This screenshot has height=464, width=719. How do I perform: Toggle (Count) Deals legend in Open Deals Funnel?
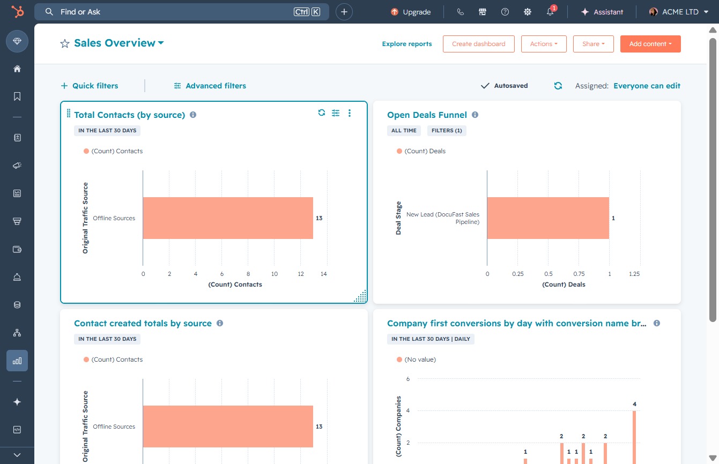pyautogui.click(x=421, y=151)
